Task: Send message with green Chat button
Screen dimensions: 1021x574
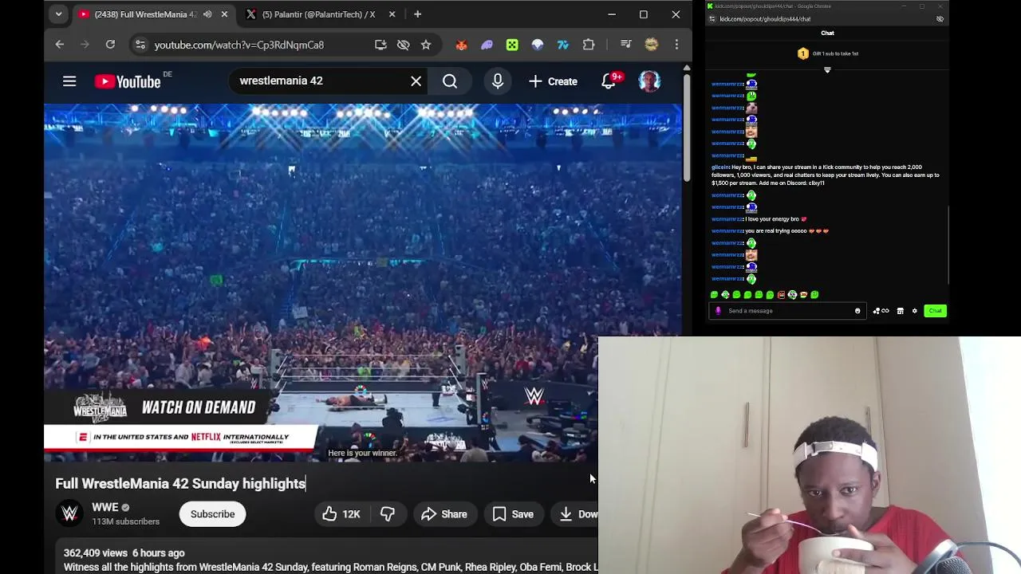Action: pos(935,311)
